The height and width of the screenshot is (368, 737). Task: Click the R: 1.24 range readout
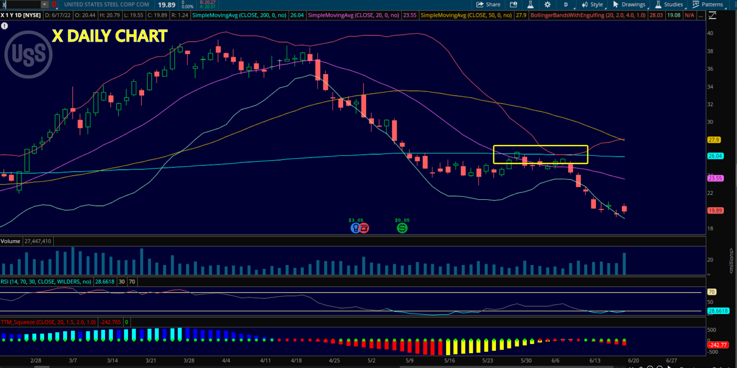tap(180, 15)
